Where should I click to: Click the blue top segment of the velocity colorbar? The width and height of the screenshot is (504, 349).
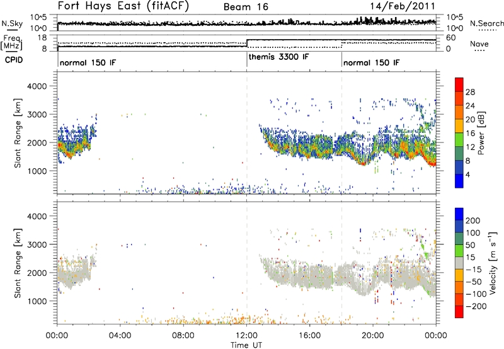459,214
